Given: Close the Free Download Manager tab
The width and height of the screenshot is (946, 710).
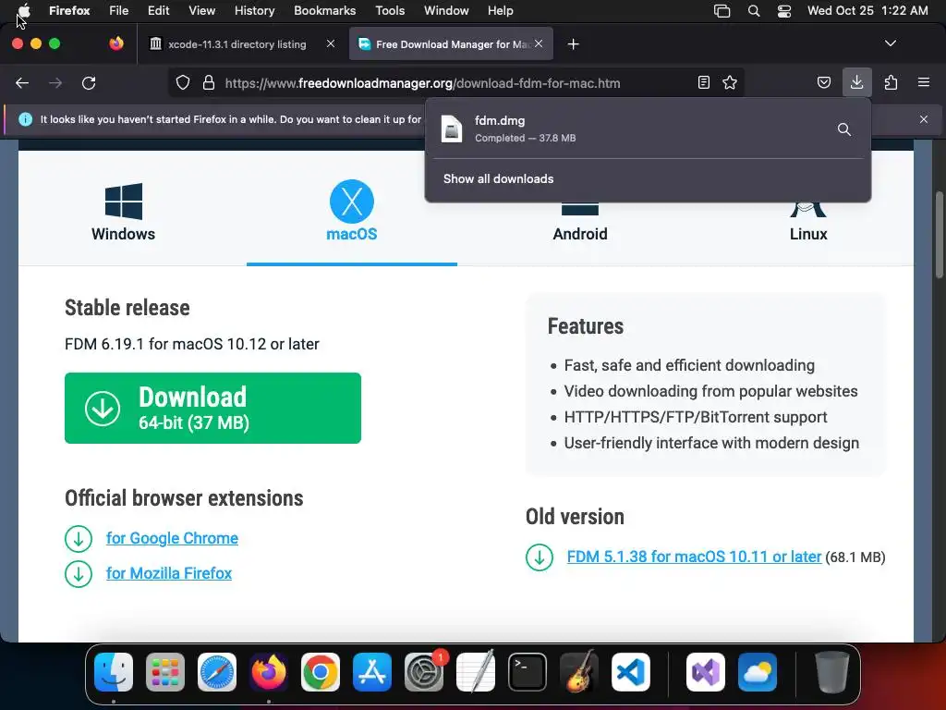Looking at the screenshot, I should tap(539, 43).
